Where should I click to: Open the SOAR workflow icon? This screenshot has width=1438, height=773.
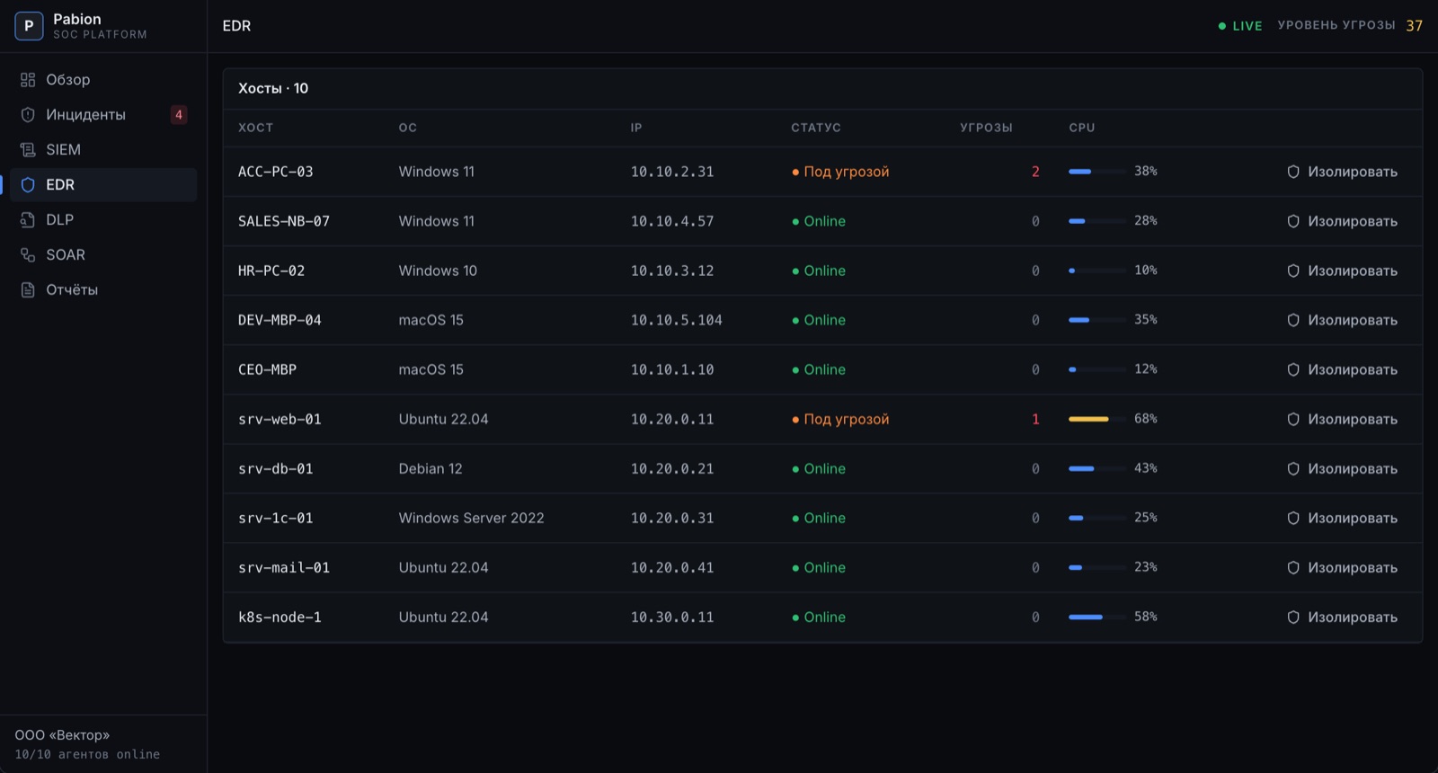pyautogui.click(x=28, y=255)
